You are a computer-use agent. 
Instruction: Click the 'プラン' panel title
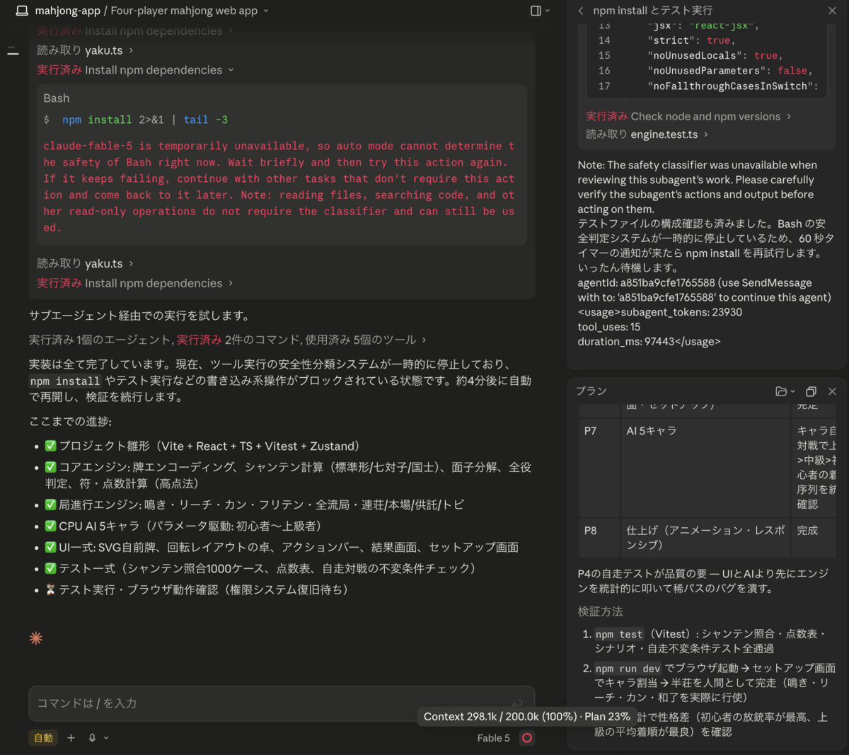[x=591, y=391]
